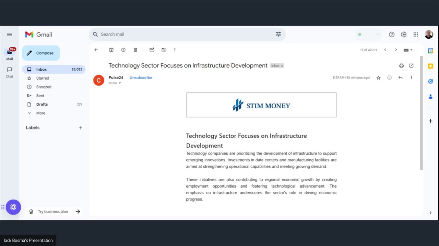Get add-ons plus icon

pyautogui.click(x=430, y=121)
